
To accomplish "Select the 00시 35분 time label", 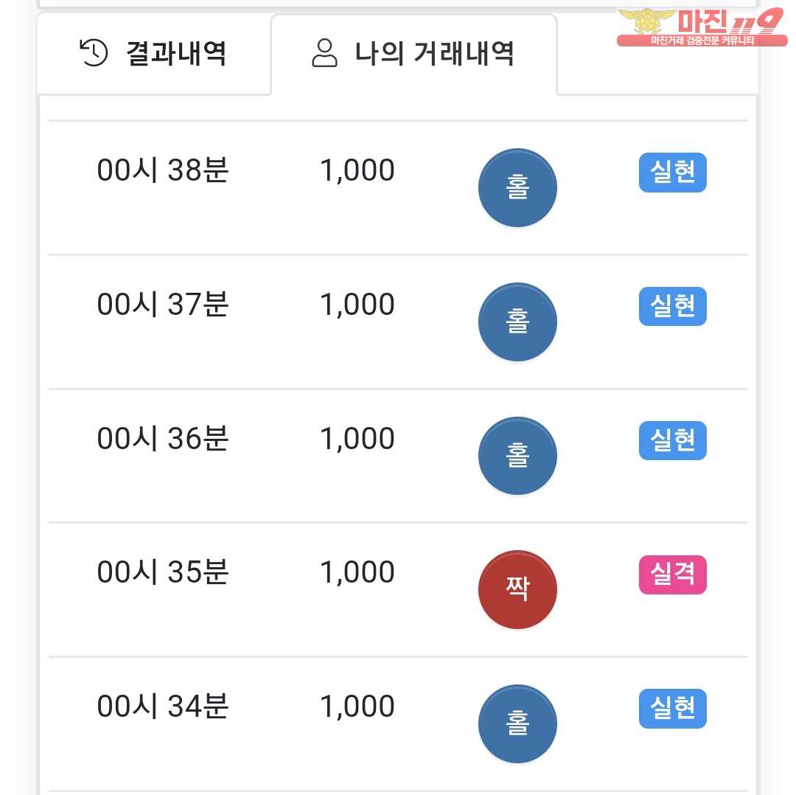I will (x=163, y=573).
